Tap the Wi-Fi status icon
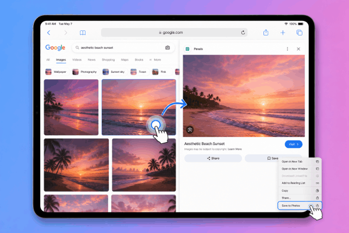The height and width of the screenshot is (233, 349). 286,24
